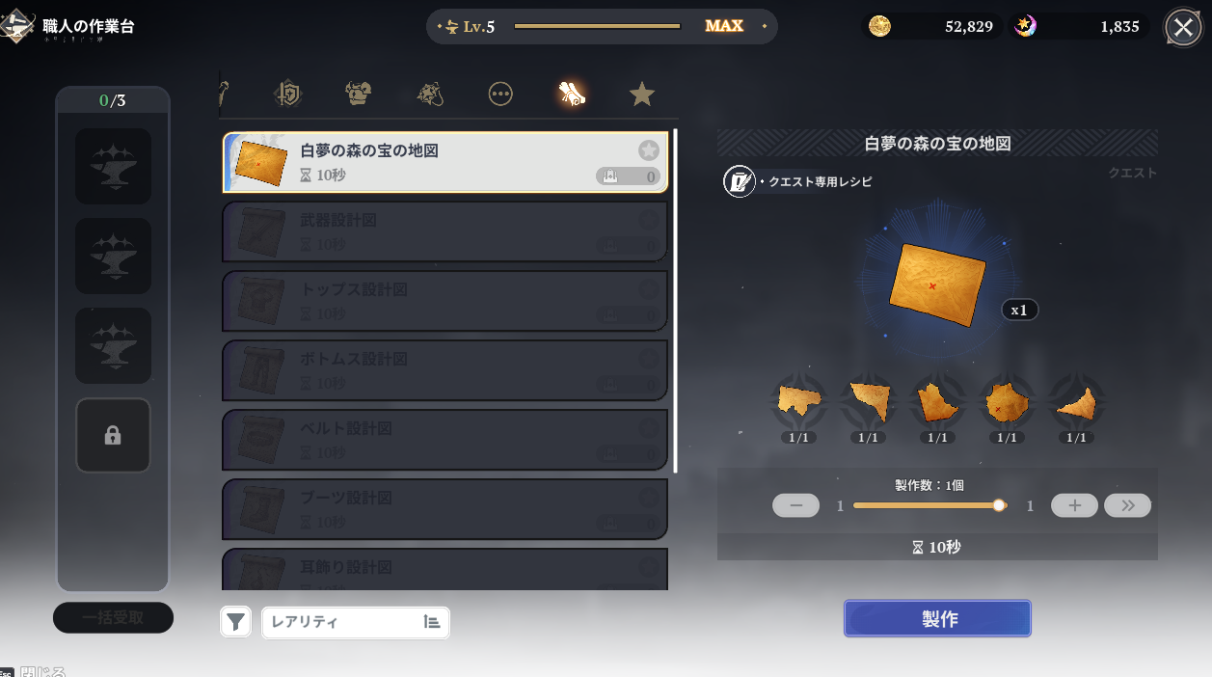Select the shield armor category tab

tap(288, 94)
